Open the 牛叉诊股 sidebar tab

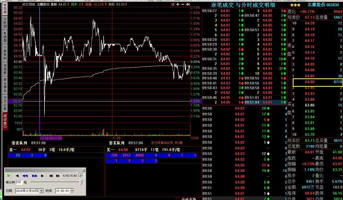coord(5,103)
